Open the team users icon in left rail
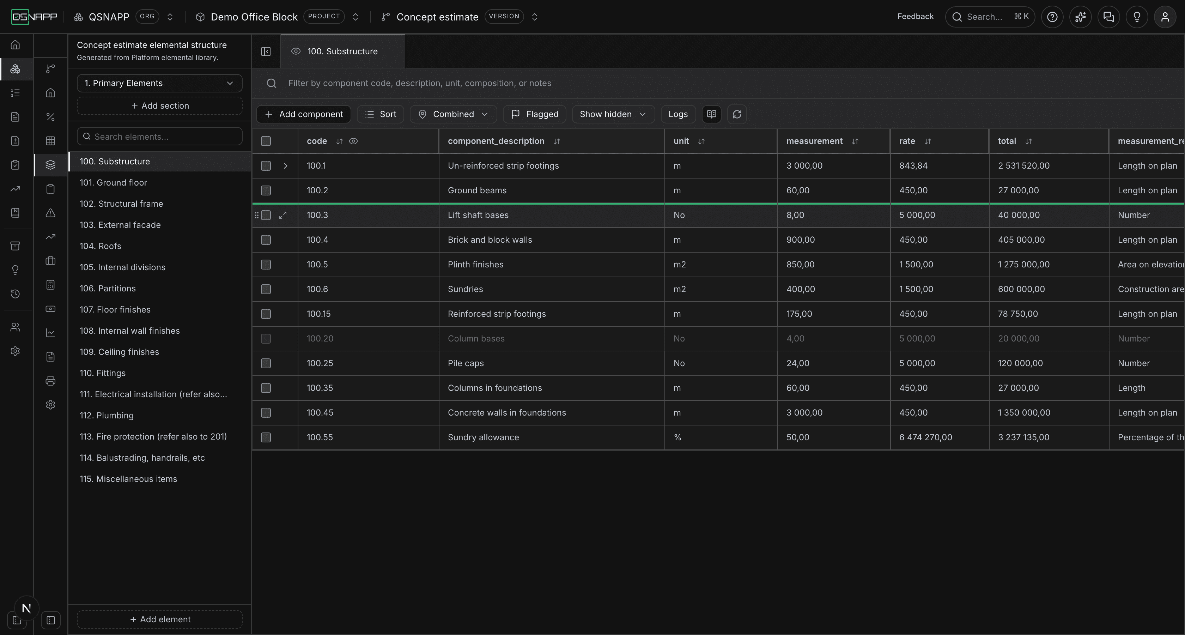Viewport: 1185px width, 635px height. [15, 327]
